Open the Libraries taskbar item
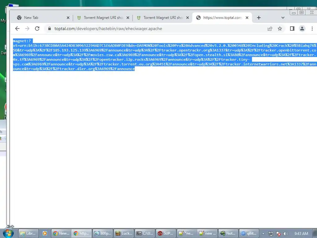Image resolution: width=317 pixels, height=238 pixels. (x=28, y=233)
